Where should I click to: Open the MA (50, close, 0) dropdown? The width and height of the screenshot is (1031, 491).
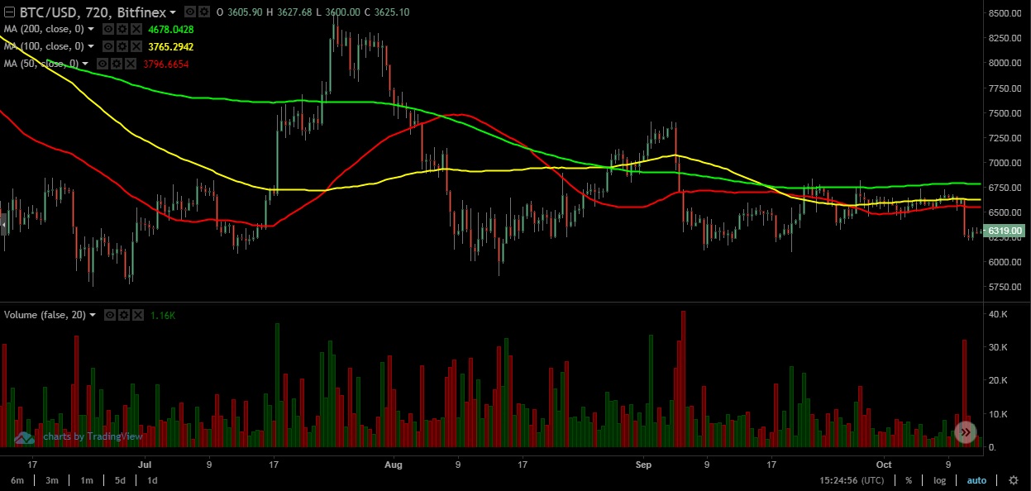click(85, 64)
